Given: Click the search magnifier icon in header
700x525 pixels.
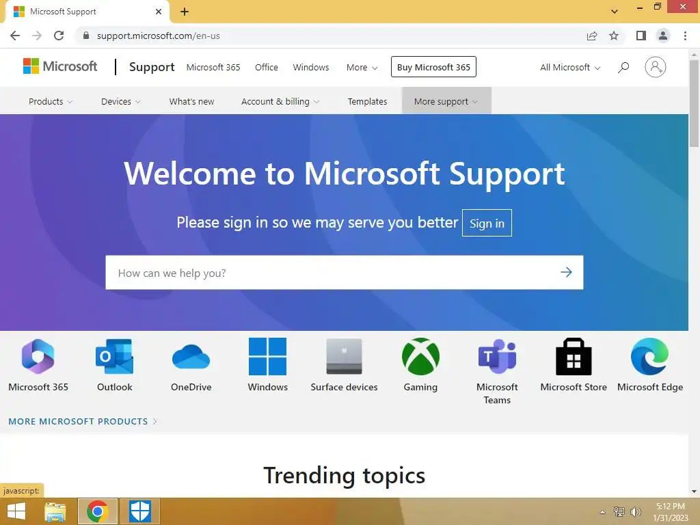Looking at the screenshot, I should 623,68.
